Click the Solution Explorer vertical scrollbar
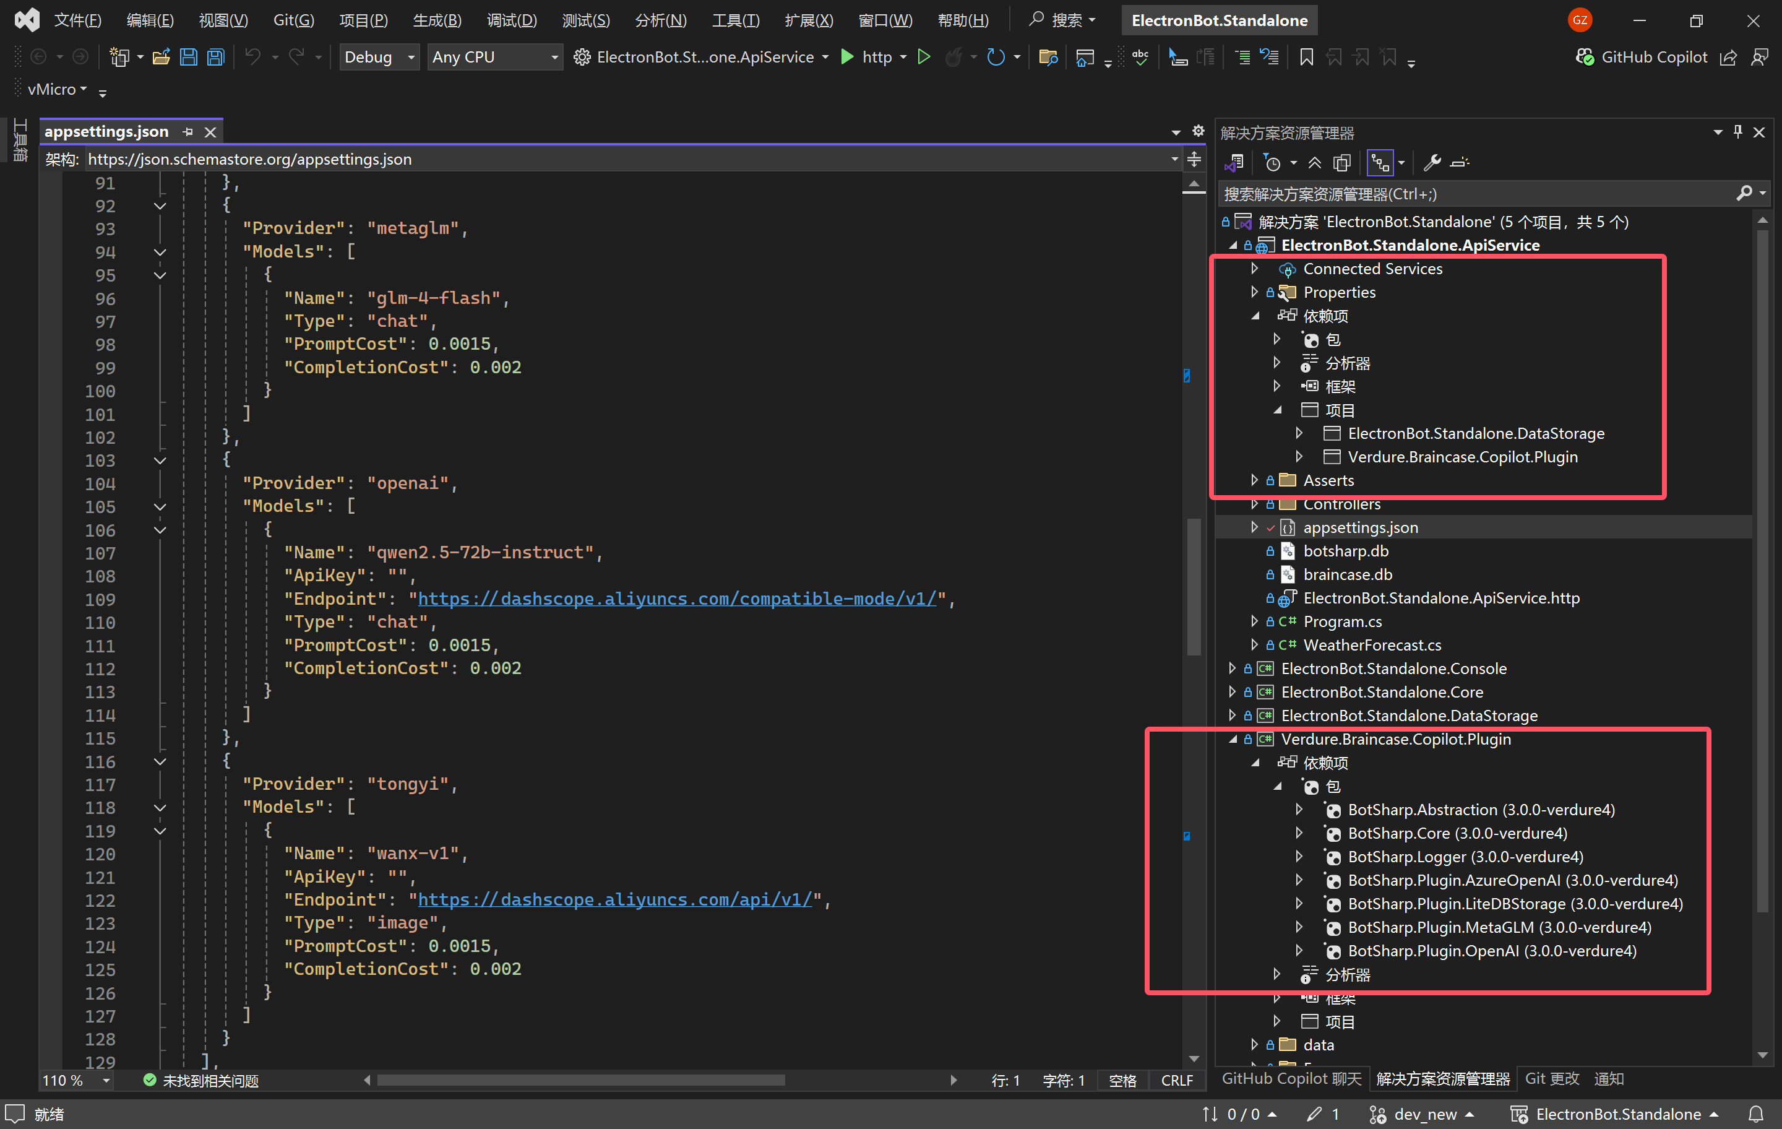This screenshot has height=1129, width=1782. click(1763, 570)
